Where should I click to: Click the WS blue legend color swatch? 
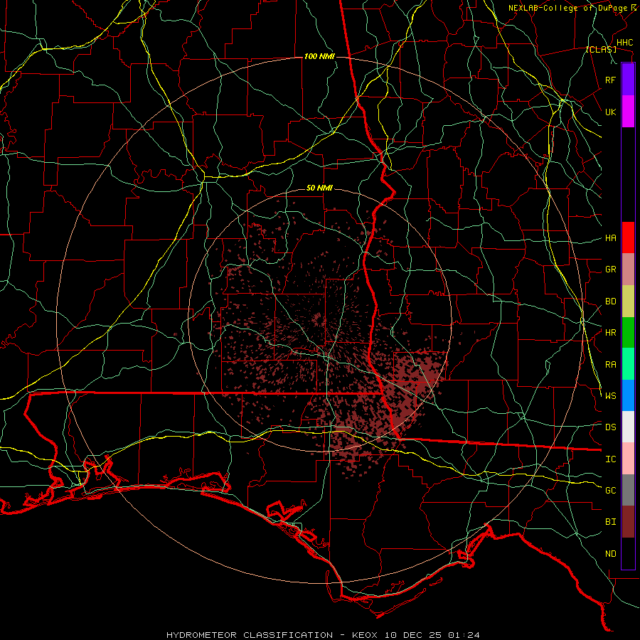click(x=628, y=395)
